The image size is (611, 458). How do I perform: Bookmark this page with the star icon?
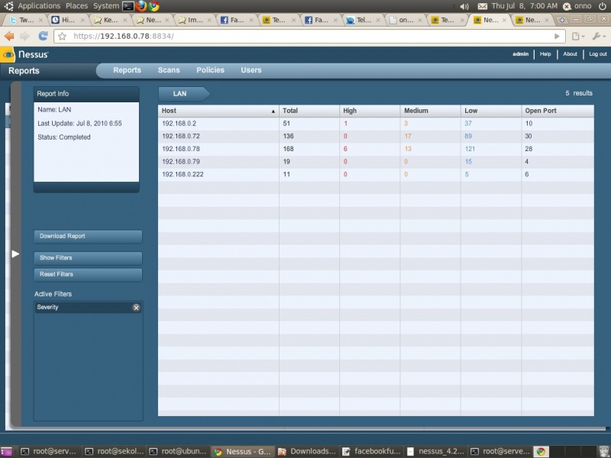click(x=63, y=36)
